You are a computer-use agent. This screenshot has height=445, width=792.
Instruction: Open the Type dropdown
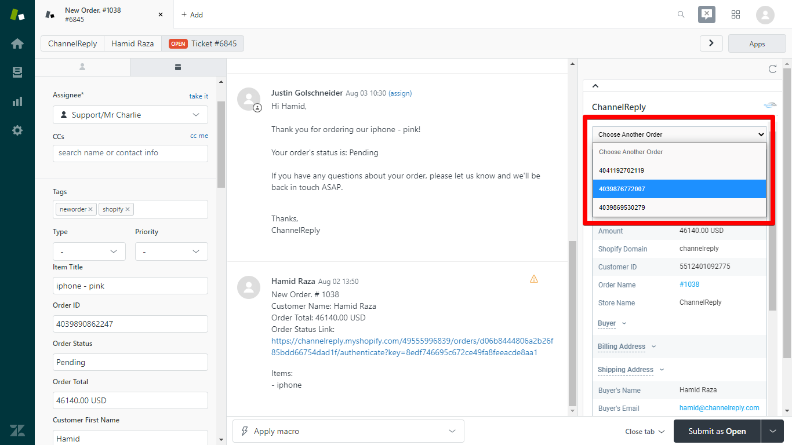click(89, 251)
